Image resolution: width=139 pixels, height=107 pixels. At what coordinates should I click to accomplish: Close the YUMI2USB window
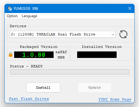coord(130,8)
